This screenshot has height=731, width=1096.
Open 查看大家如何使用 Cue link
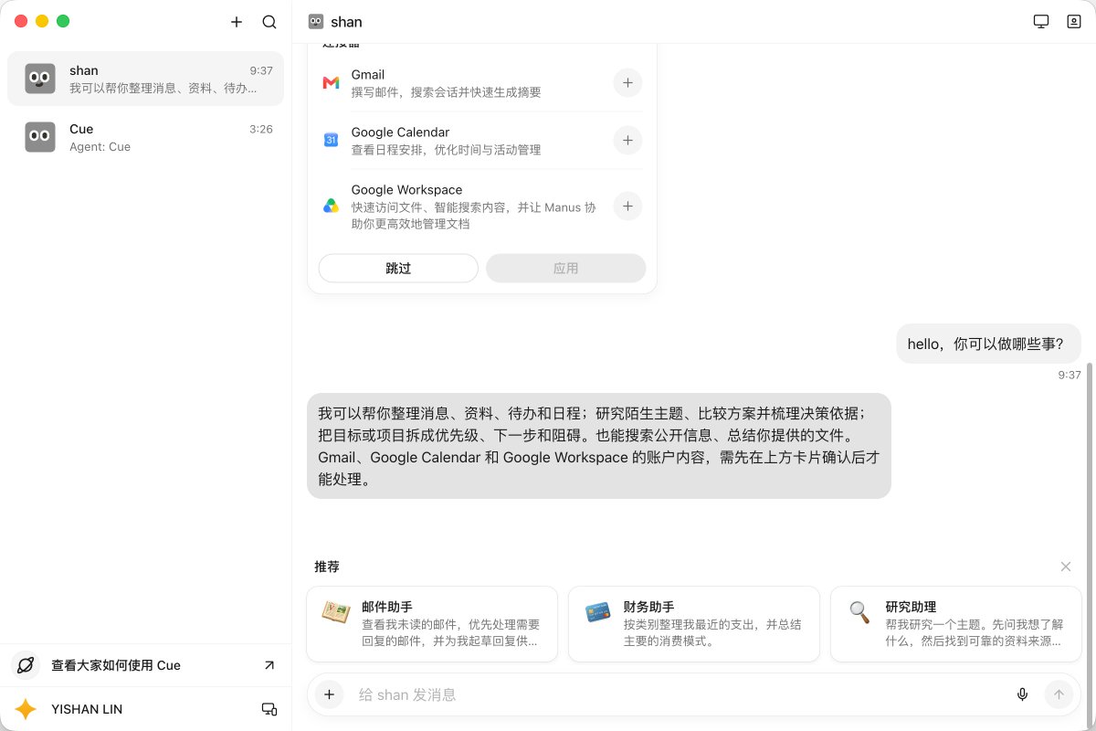[145, 665]
